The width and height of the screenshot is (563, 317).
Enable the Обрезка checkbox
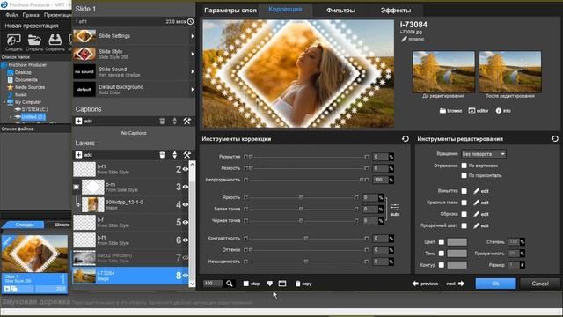point(464,214)
